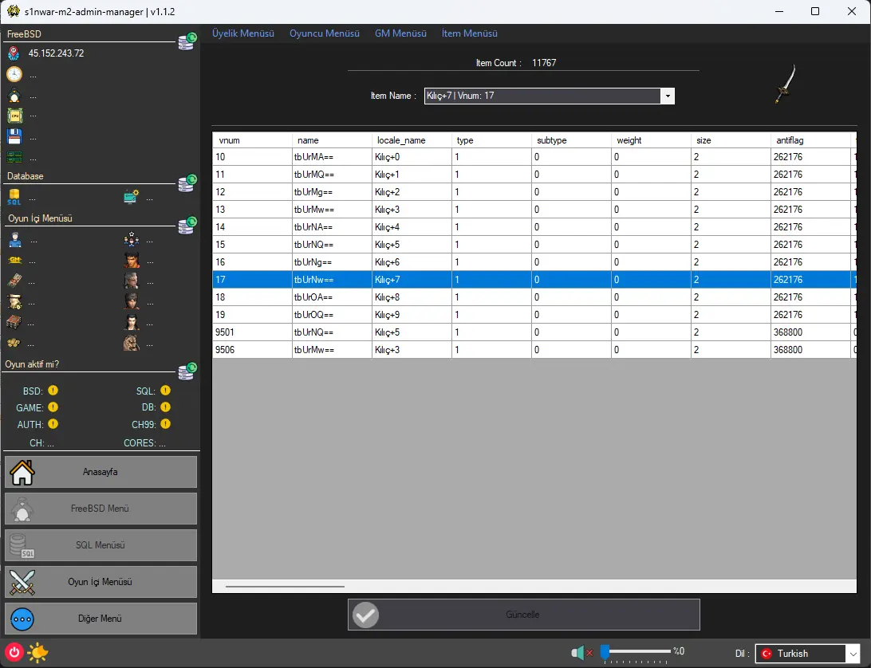
Task: Click the SQL database icon under Database
Action: click(14, 197)
